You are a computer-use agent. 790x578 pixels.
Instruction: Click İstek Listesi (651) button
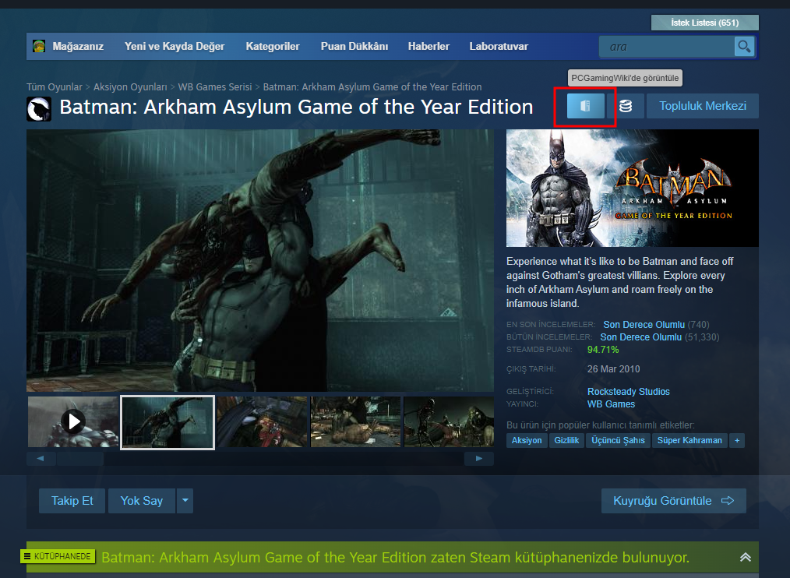click(705, 23)
